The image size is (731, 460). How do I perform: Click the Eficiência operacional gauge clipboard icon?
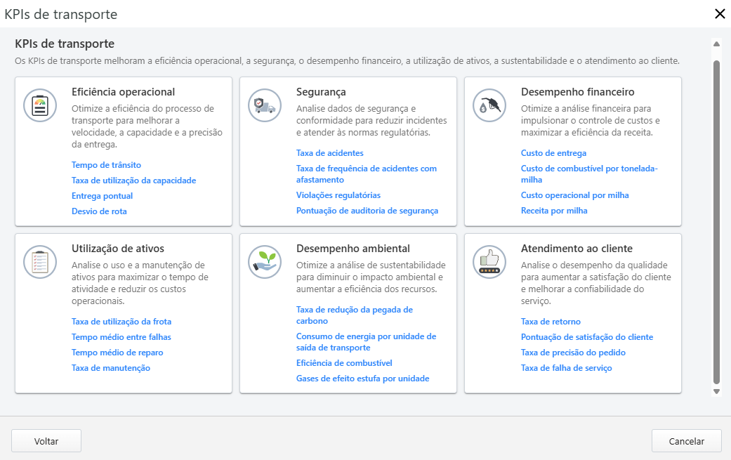pos(40,105)
